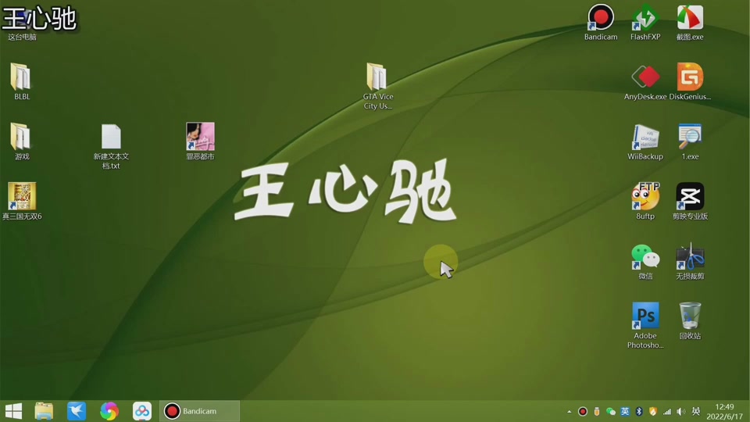Screen dimensions: 750x422
Task: Launch 剪映专业版 desktop shortcut
Action: pyautogui.click(x=690, y=201)
